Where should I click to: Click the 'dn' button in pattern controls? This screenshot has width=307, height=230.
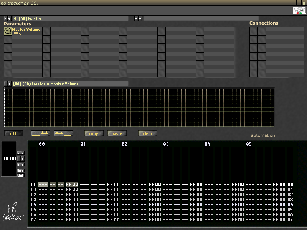(21, 164)
